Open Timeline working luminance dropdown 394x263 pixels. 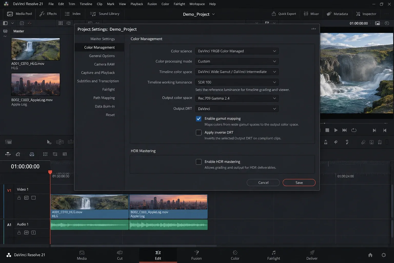pyautogui.click(x=237, y=82)
